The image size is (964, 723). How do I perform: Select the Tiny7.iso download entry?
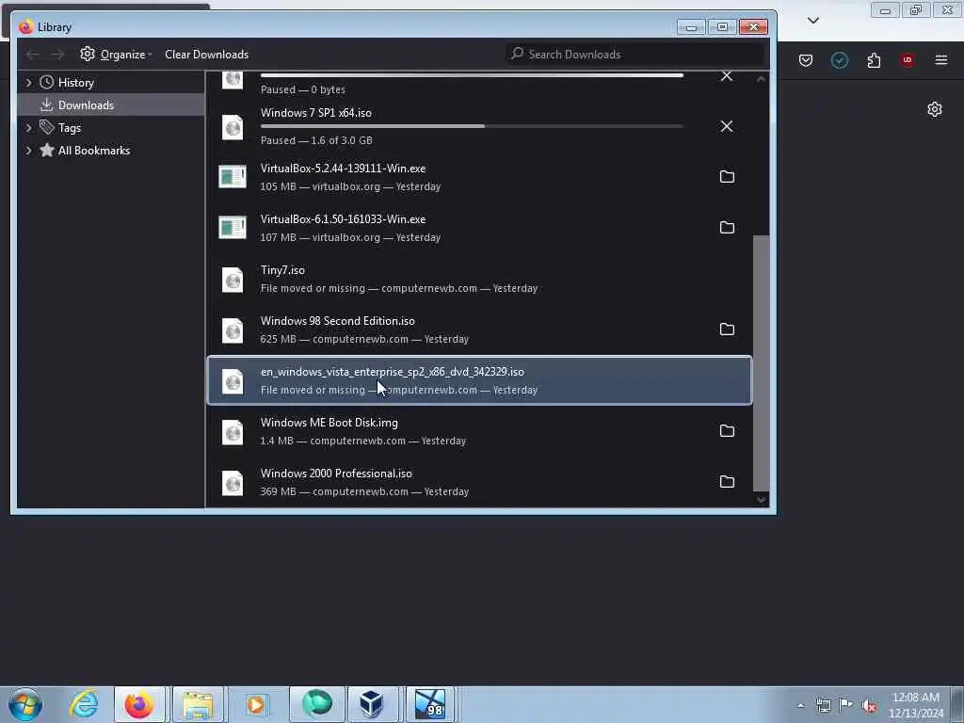coord(479,279)
